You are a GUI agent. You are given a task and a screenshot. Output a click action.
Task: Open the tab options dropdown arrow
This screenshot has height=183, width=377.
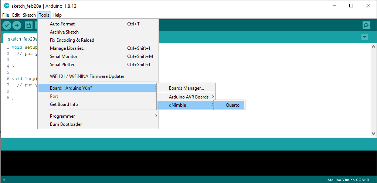click(364, 37)
